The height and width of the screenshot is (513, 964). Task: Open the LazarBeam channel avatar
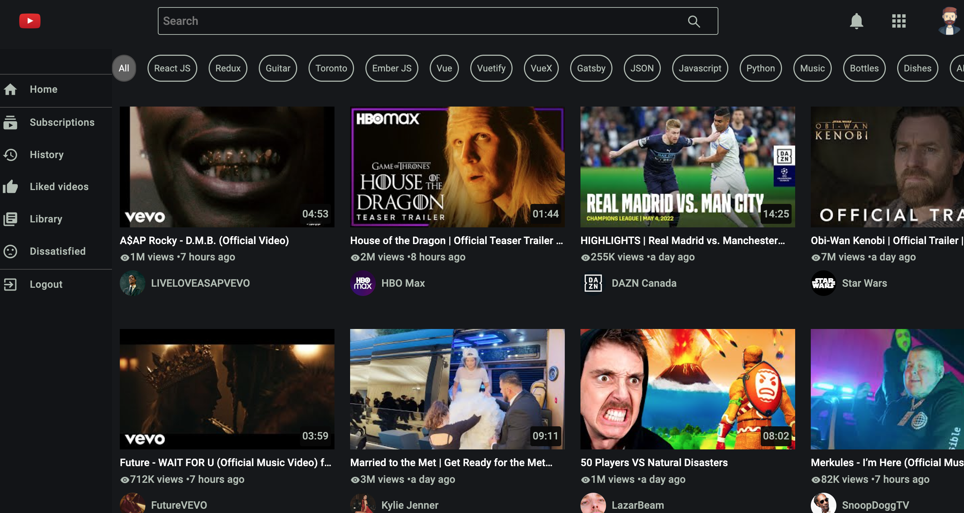(593, 503)
